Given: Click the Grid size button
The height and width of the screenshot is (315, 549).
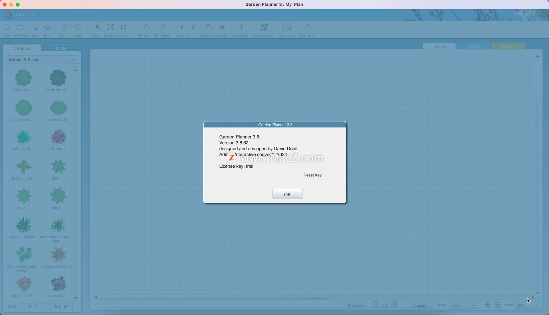Looking at the screenshot, I should click(x=355, y=306).
